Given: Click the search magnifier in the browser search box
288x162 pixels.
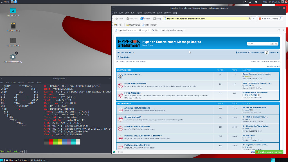Looking at the screenshot, I should [280, 19].
